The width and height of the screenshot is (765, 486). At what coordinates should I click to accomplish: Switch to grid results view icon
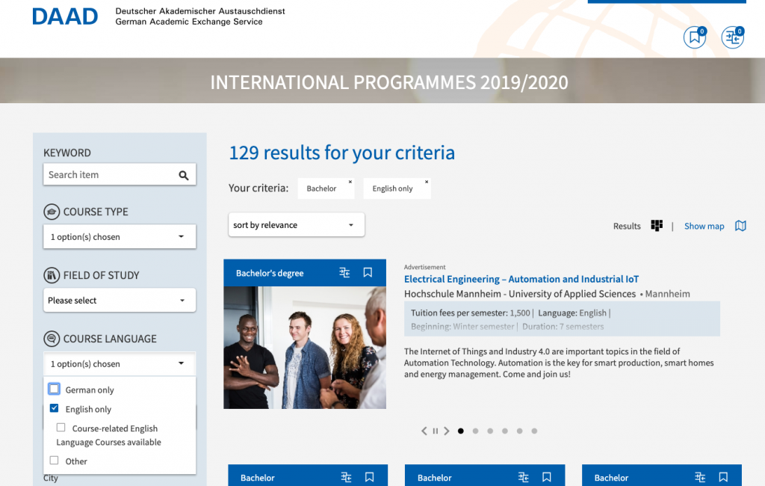657,226
